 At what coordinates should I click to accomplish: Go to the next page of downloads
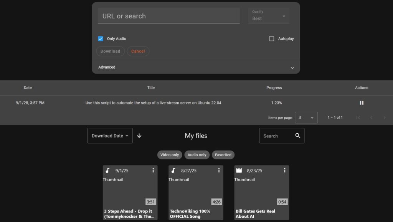coord(384,118)
